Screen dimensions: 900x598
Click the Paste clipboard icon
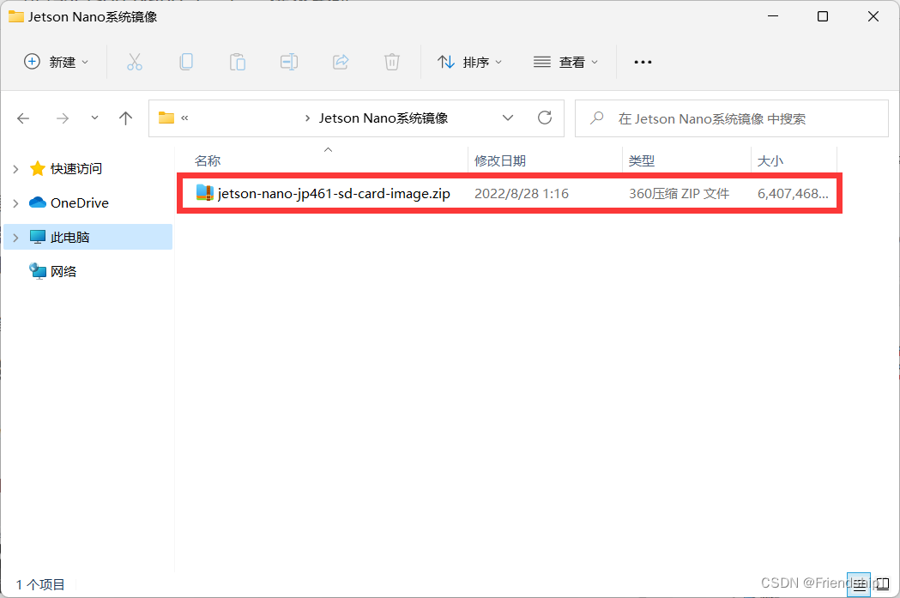237,62
